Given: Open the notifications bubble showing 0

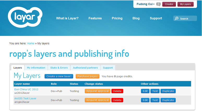Looking at the screenshot, I should point(158,4).
